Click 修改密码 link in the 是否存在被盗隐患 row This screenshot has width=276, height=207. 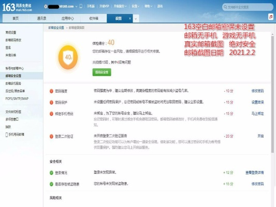257,184
